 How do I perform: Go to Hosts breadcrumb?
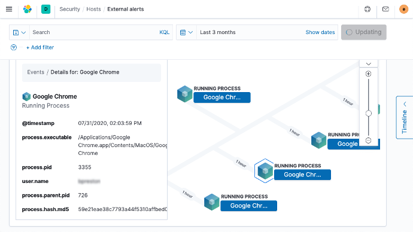click(x=93, y=9)
